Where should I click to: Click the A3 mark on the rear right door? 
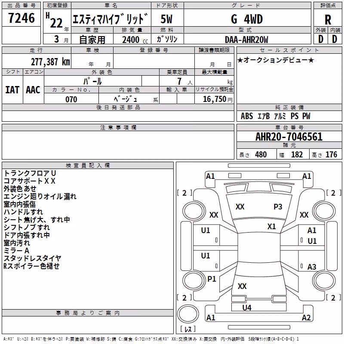(x=312, y=267)
